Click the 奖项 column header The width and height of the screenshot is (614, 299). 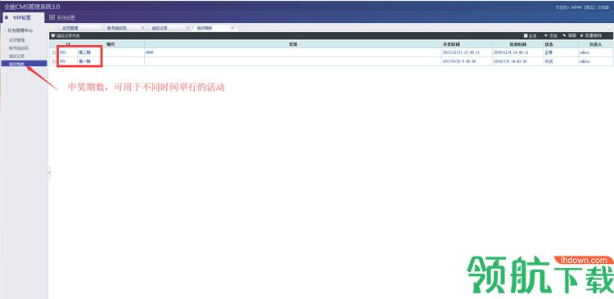coord(293,45)
